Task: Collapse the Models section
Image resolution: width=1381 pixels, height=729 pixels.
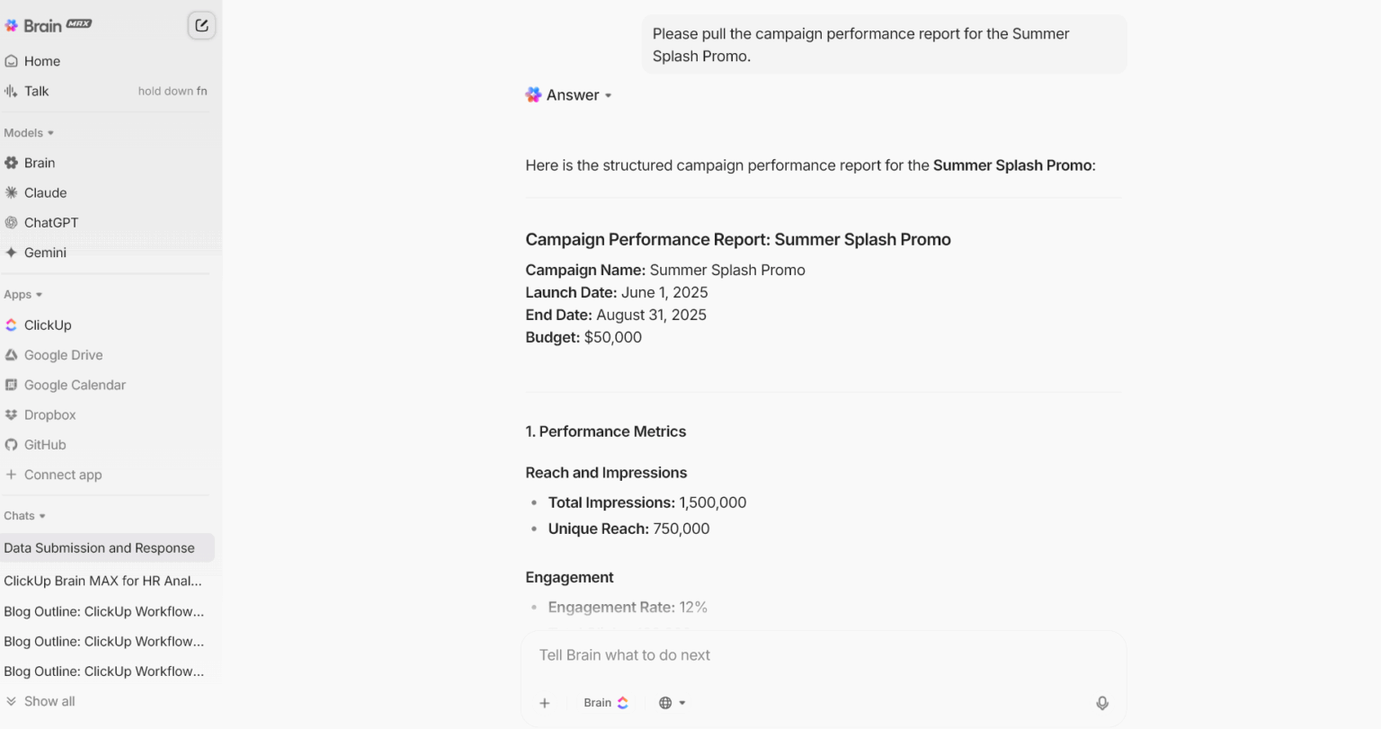Action: (29, 133)
